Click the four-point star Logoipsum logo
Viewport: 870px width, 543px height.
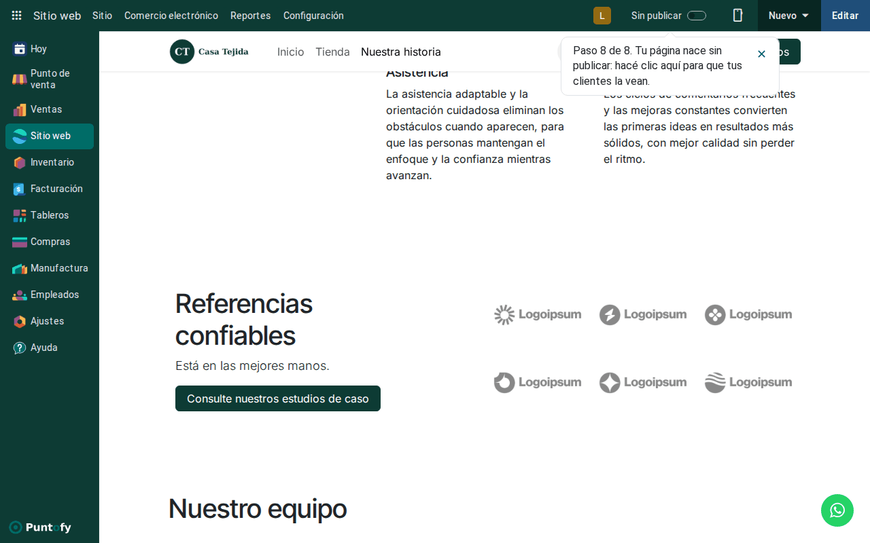coord(643,383)
